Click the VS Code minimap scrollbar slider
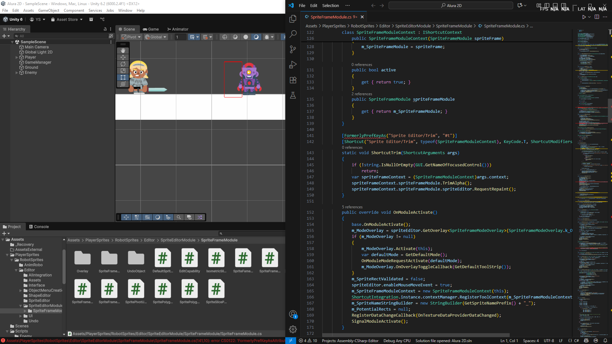Viewport: 612px width, 344px height. 610,110
